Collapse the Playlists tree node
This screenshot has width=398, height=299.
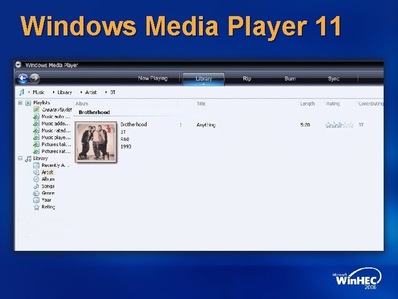20,103
